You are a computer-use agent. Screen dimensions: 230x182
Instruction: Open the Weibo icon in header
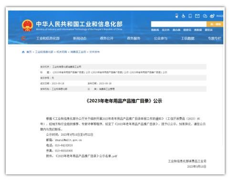tap(212, 16)
